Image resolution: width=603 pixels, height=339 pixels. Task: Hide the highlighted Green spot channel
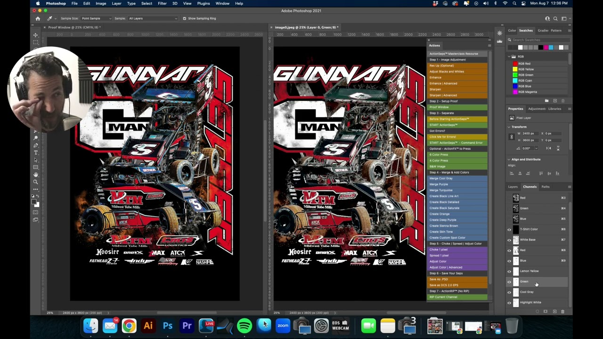pos(509,282)
